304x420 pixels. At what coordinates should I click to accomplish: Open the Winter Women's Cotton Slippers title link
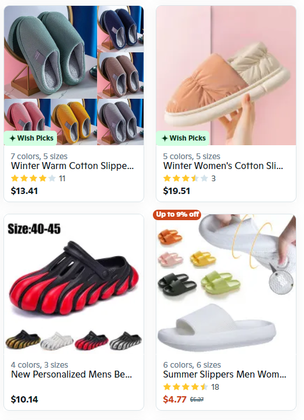coord(223,166)
